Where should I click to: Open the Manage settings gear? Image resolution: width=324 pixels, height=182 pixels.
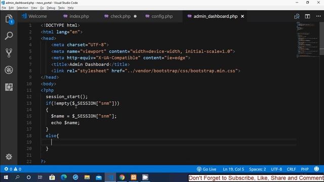coord(9,157)
